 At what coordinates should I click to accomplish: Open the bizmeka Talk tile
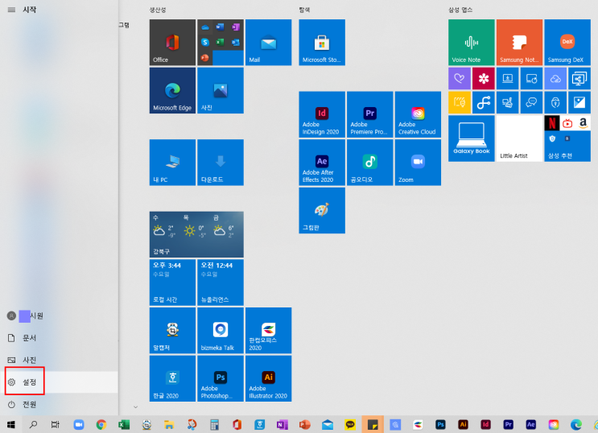pos(221,331)
